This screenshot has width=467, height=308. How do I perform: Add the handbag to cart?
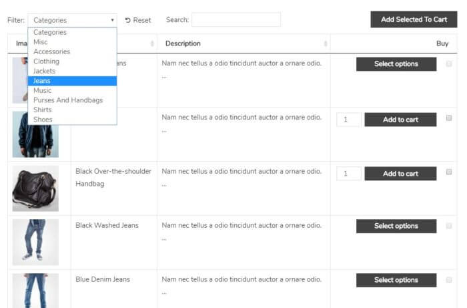[x=400, y=174]
